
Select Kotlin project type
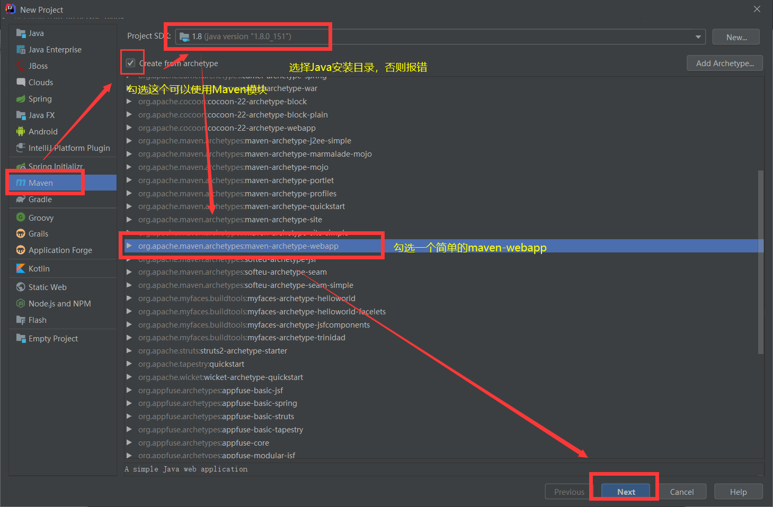[63, 269]
